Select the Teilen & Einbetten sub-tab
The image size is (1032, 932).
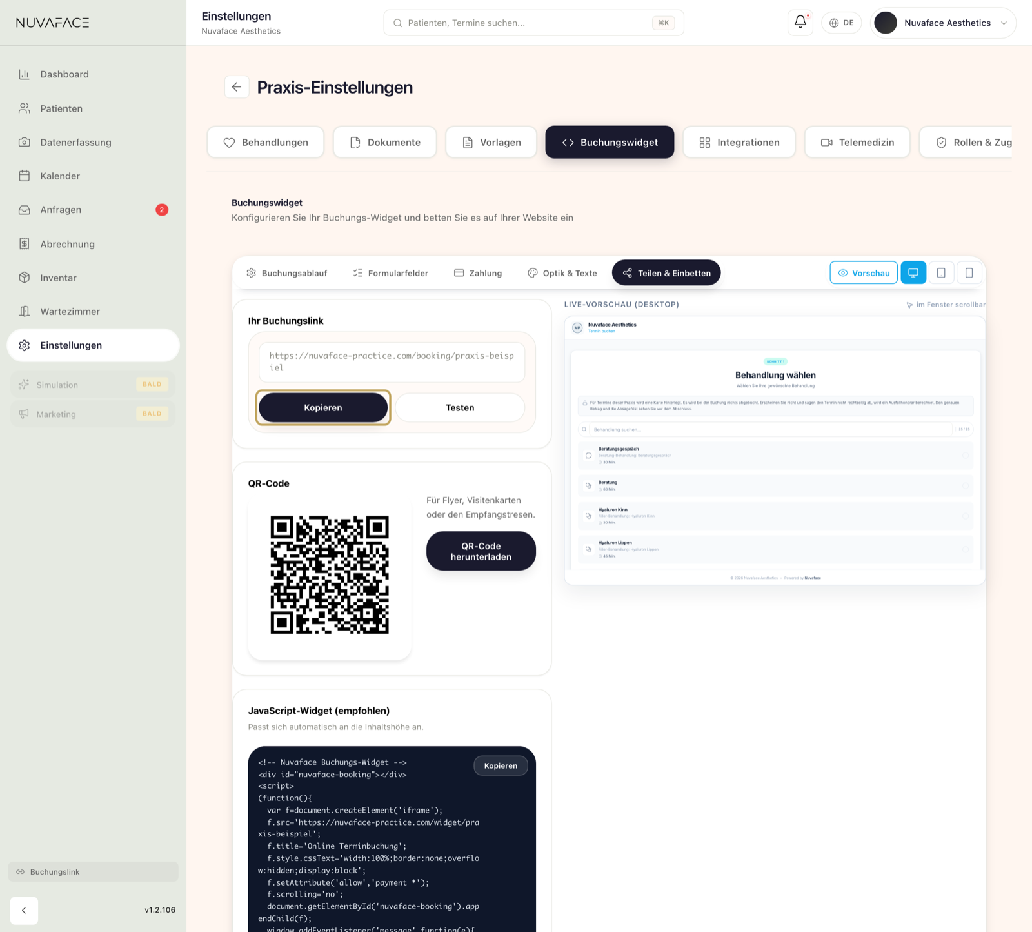pos(666,273)
